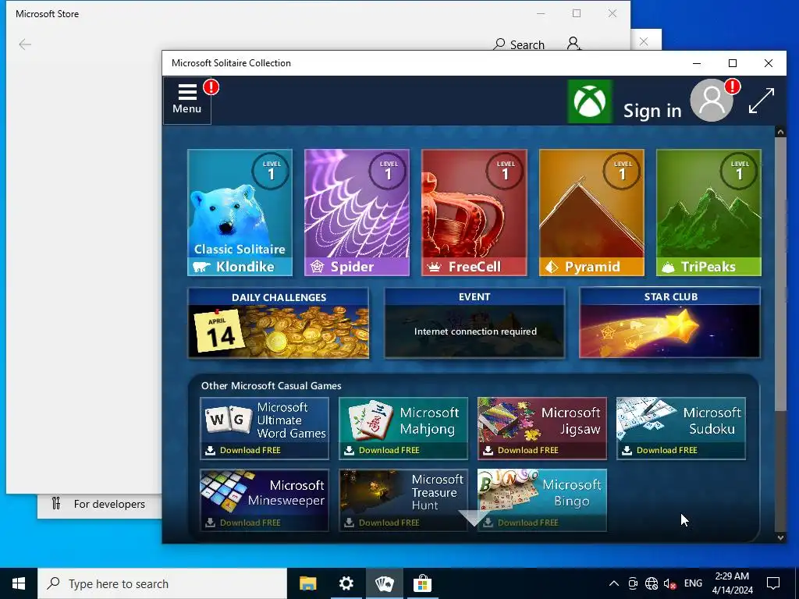The height and width of the screenshot is (599, 799).
Task: Launch the FreeCell game tile
Action: (x=474, y=212)
